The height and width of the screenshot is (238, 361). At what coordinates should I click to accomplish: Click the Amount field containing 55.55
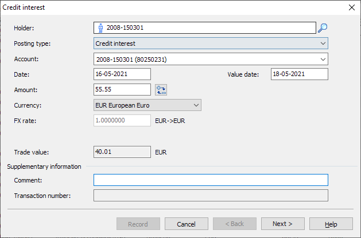pyautogui.click(x=122, y=90)
